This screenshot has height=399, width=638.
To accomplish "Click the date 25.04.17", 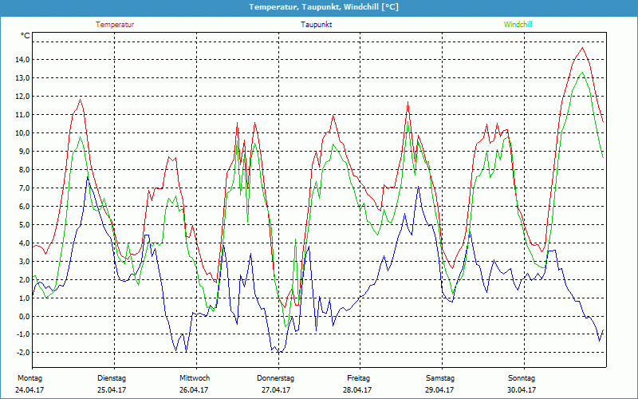I will (x=112, y=389).
